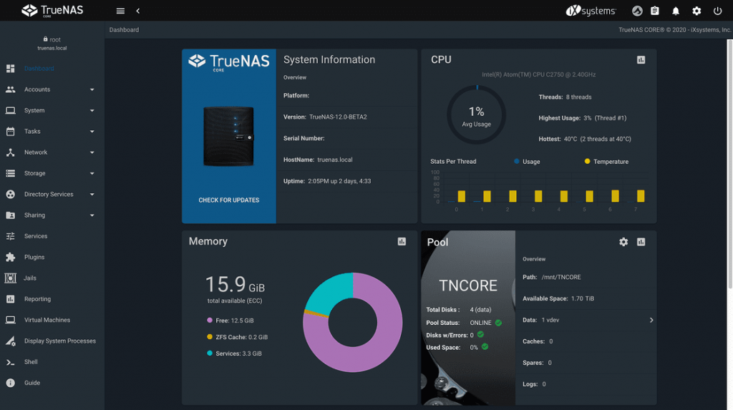The image size is (733, 410).
Task: Click the Accounts people icon
Action: (10, 89)
